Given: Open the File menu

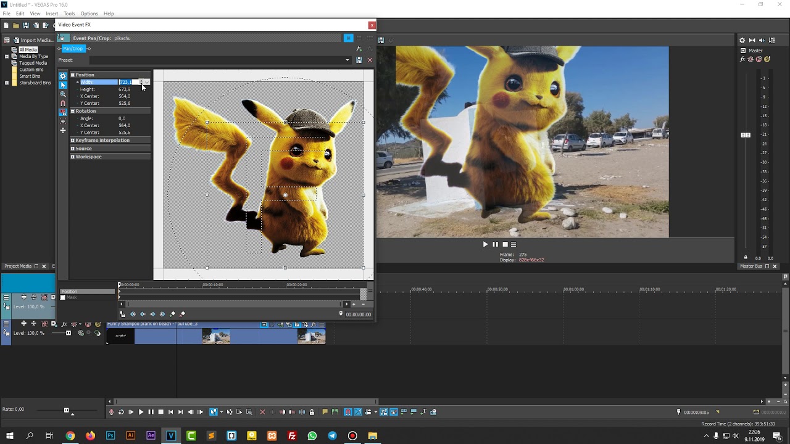Looking at the screenshot, I should 6,14.
